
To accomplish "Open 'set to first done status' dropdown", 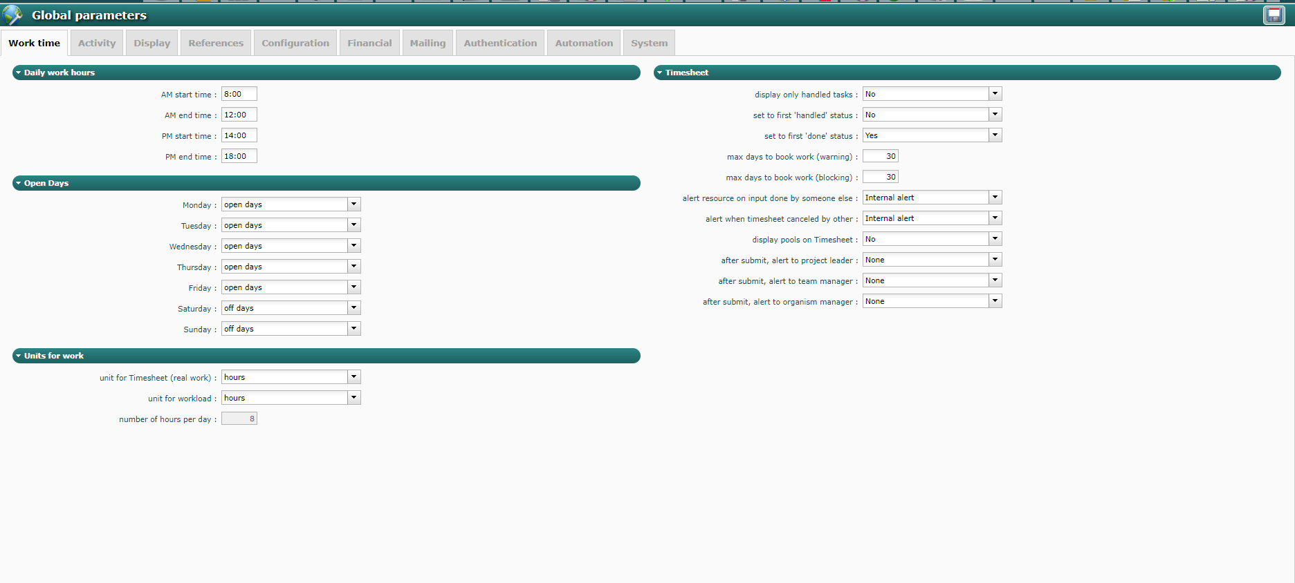I will tap(995, 135).
